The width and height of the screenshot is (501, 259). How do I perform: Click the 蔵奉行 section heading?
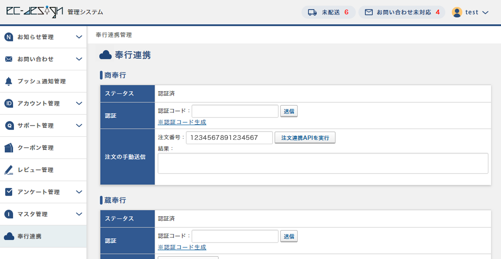tap(115, 200)
